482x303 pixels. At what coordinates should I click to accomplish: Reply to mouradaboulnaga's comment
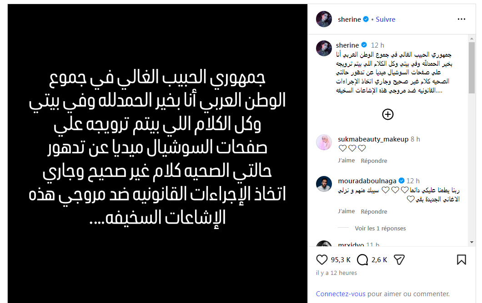click(x=374, y=211)
